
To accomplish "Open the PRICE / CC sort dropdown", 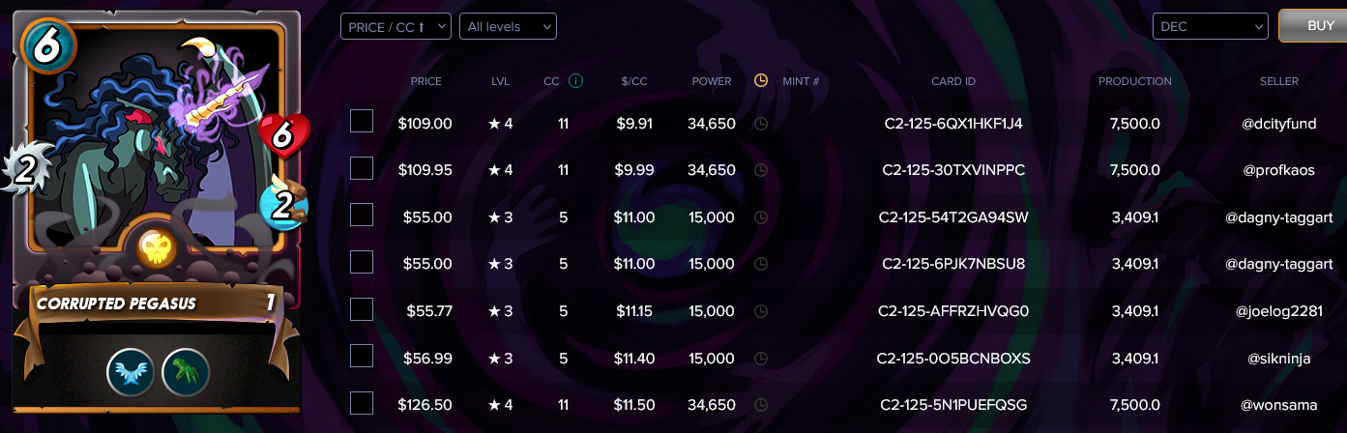I will click(x=395, y=26).
